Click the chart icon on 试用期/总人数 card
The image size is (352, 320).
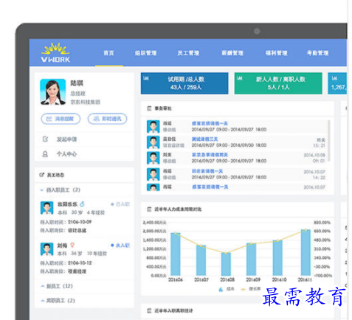tap(146, 78)
